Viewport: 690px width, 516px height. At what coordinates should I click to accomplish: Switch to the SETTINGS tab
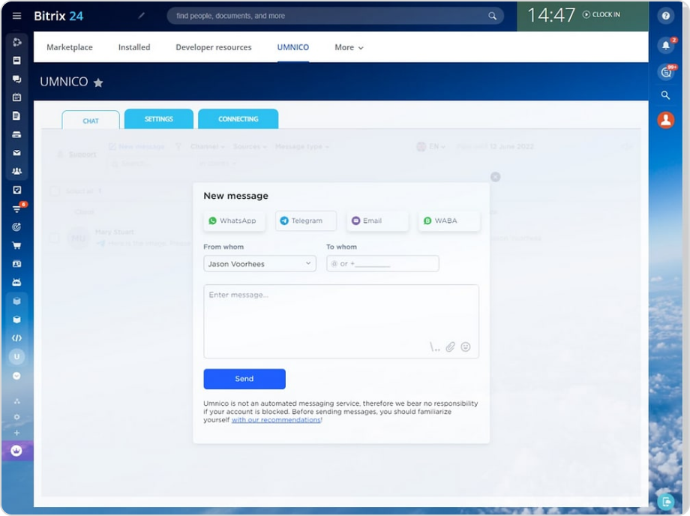pyautogui.click(x=158, y=118)
